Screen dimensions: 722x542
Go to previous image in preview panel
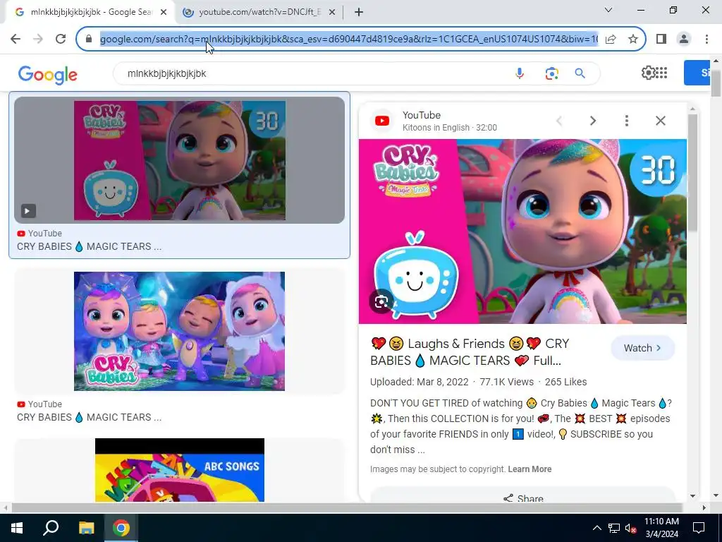(x=559, y=121)
